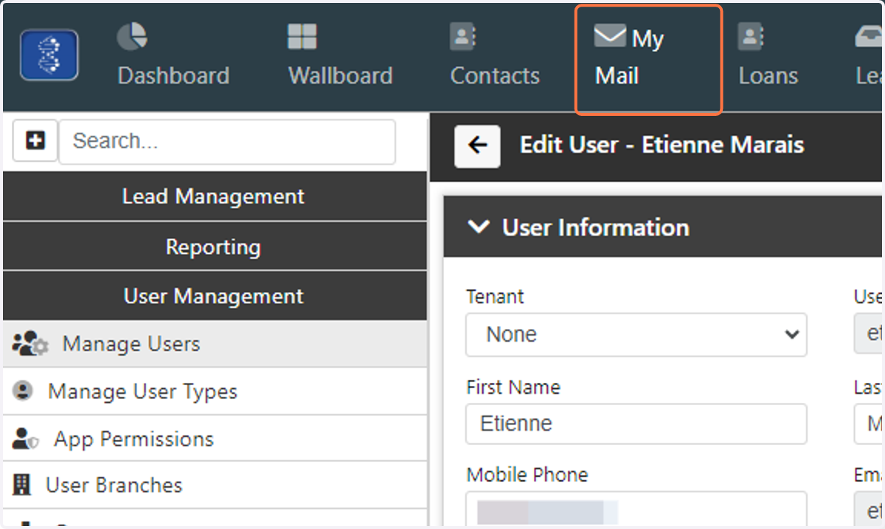Viewport: 885px width, 529px height.
Task: Open the Contacts address book icon
Action: (x=463, y=36)
